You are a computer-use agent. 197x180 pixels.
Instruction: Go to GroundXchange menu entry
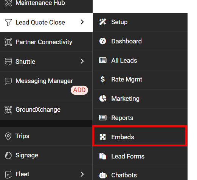tap(46, 109)
